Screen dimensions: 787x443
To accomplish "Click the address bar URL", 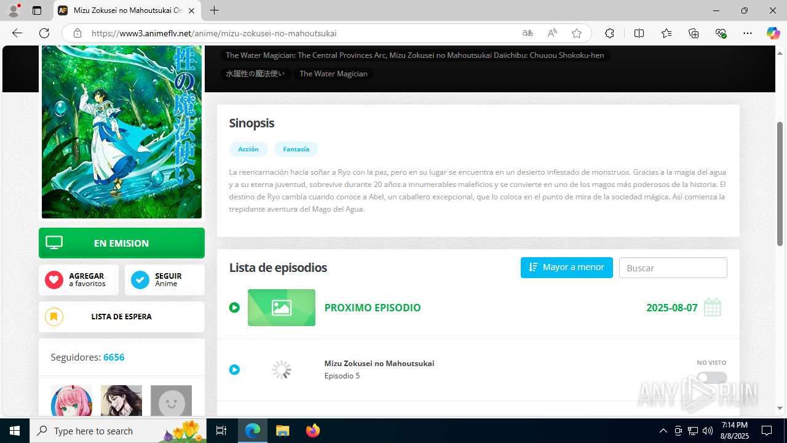I will (x=214, y=33).
